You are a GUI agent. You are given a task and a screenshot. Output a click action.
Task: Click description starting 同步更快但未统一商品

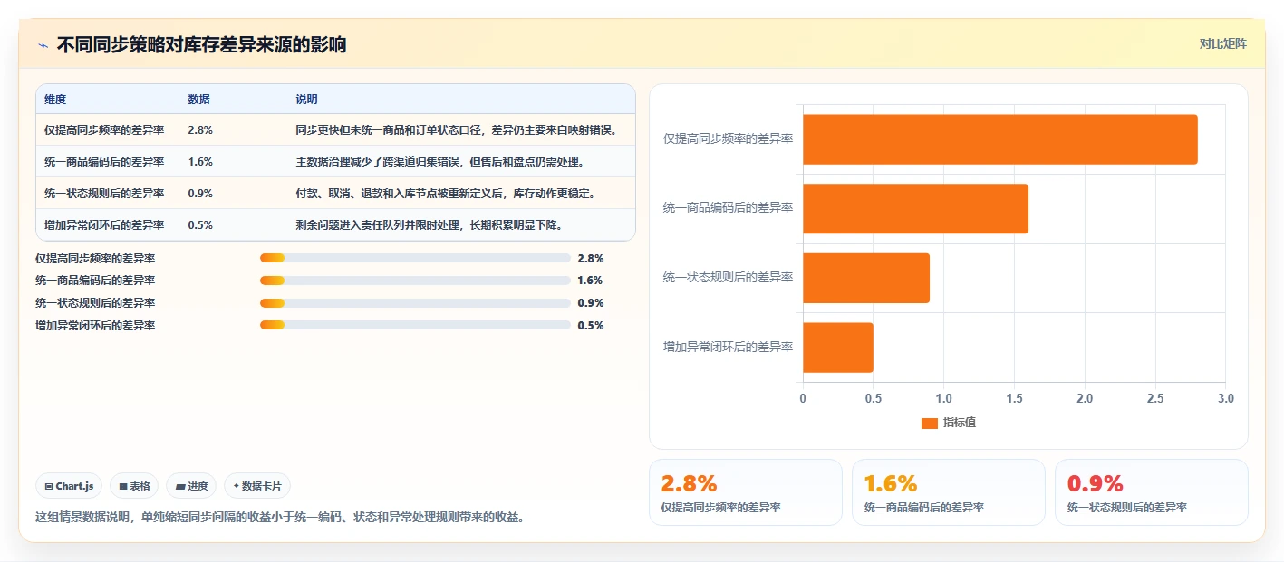(456, 129)
